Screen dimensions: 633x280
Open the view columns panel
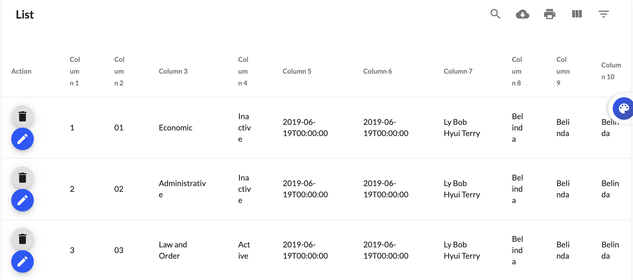576,14
